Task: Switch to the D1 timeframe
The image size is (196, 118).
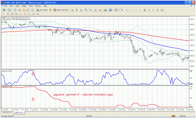Action: 29,14
